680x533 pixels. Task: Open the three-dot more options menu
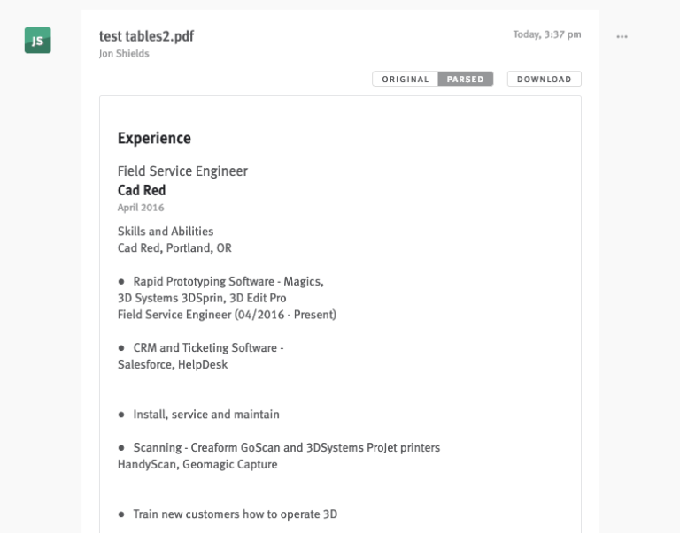coord(622,37)
